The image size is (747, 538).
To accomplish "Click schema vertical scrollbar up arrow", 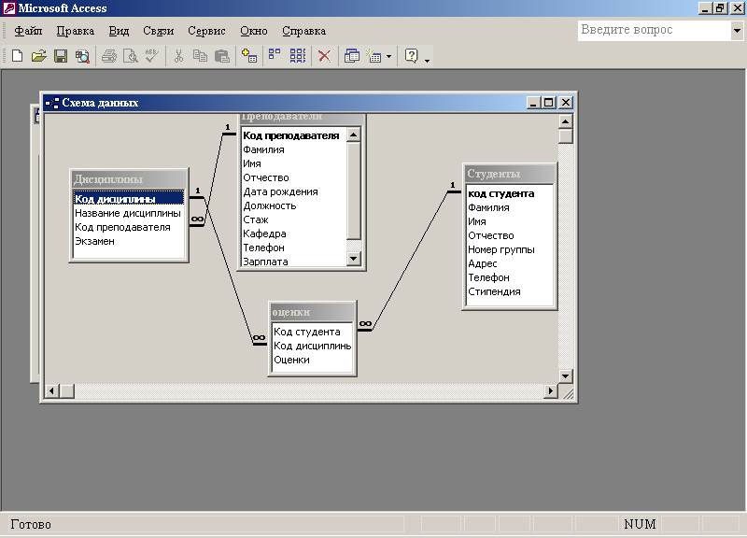I will pyautogui.click(x=565, y=121).
